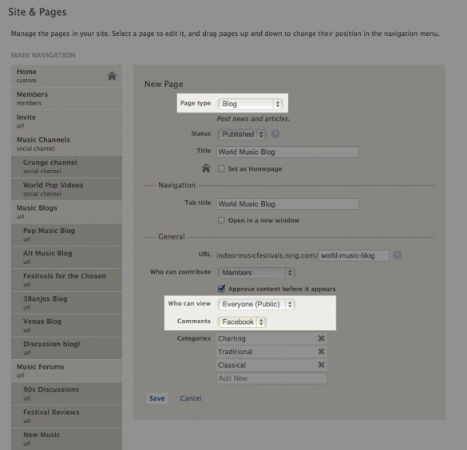Click the house icon beside the Home page

click(x=112, y=76)
